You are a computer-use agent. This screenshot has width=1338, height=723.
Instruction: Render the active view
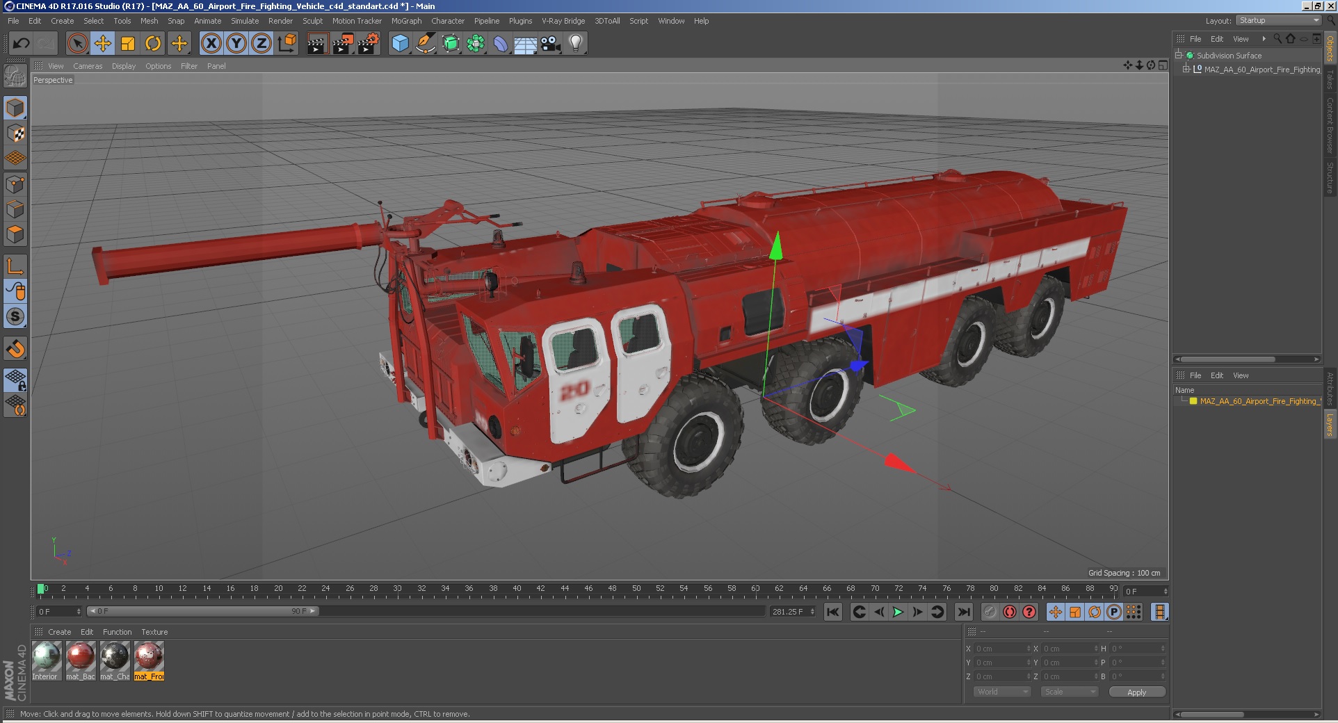317,44
